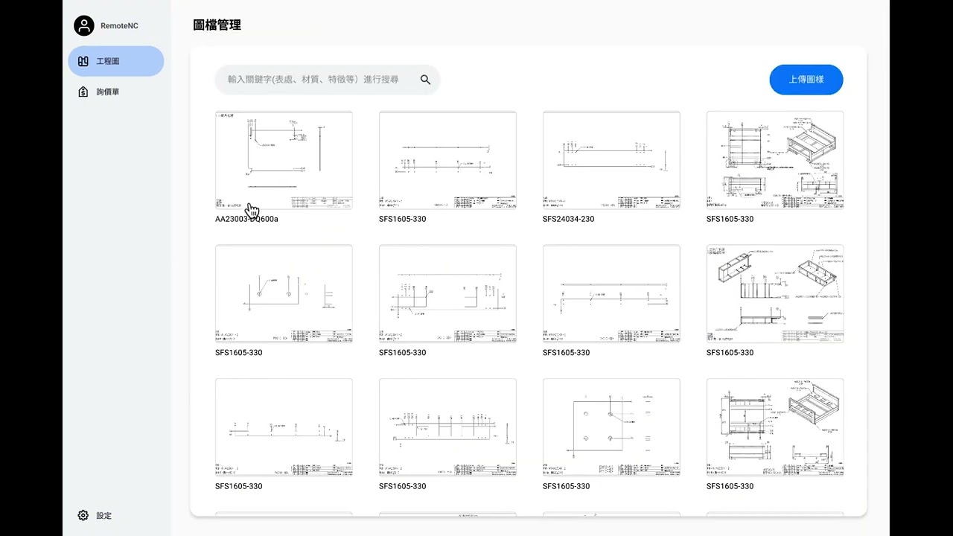Open the 工程圖 section in the sidebar
Screen dimensions: 953x536
[116, 61]
